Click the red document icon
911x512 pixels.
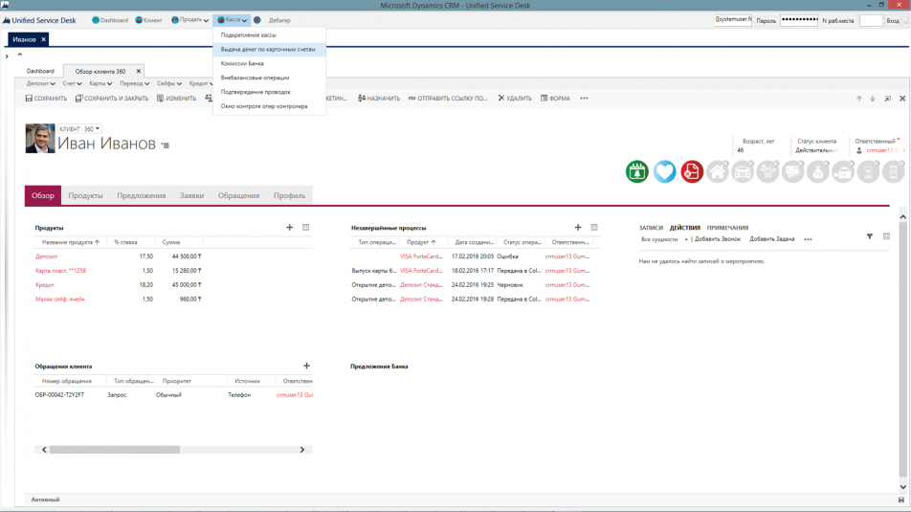pos(691,171)
